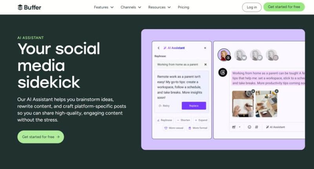314x169 pixels.
Task: Expand the Features dropdown menu
Action: [x=104, y=7]
